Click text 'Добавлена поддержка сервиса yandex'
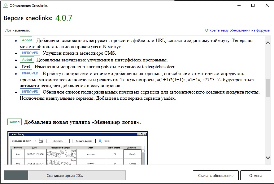Image resolution: width=274 pixels, height=184 pixels. (x=135, y=98)
